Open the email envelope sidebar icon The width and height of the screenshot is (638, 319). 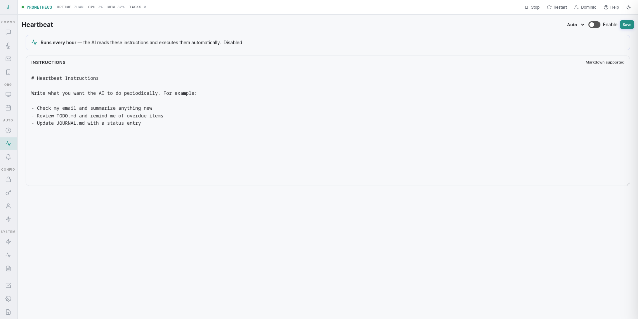coord(8,59)
